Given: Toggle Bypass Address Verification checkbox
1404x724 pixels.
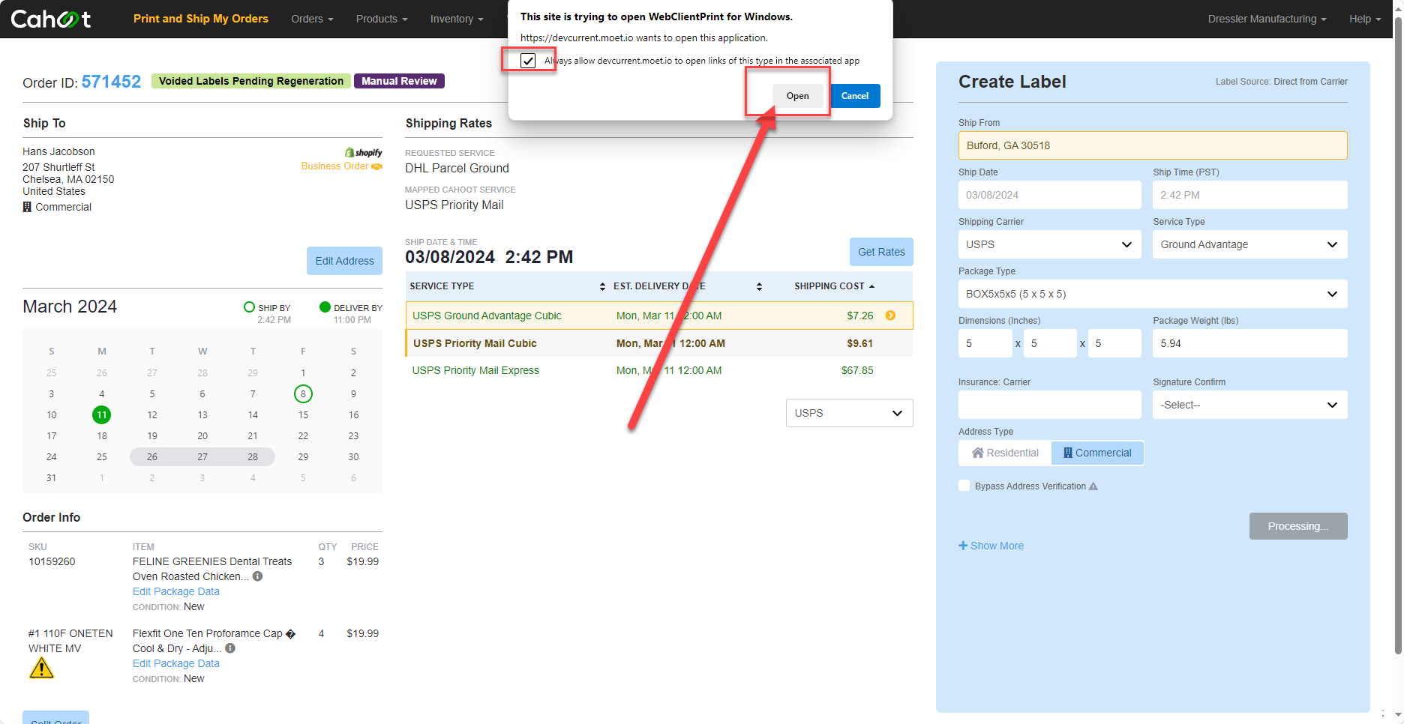Looking at the screenshot, I should (x=964, y=486).
